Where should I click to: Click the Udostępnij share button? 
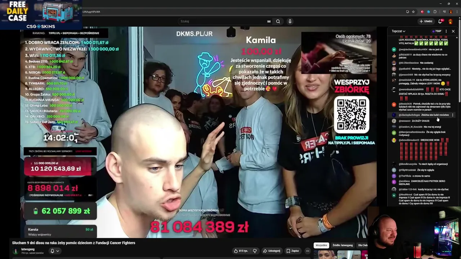coord(272,251)
